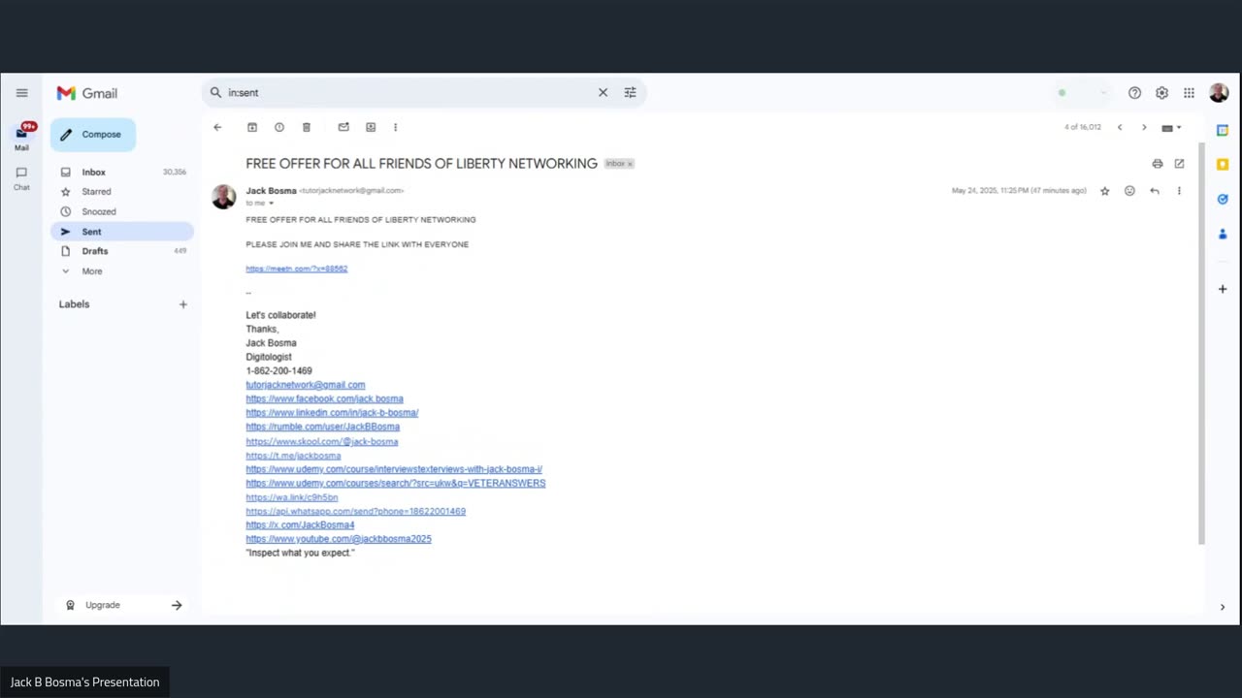
Task: Click Jack Bosma sender avatar
Action: tap(224, 197)
